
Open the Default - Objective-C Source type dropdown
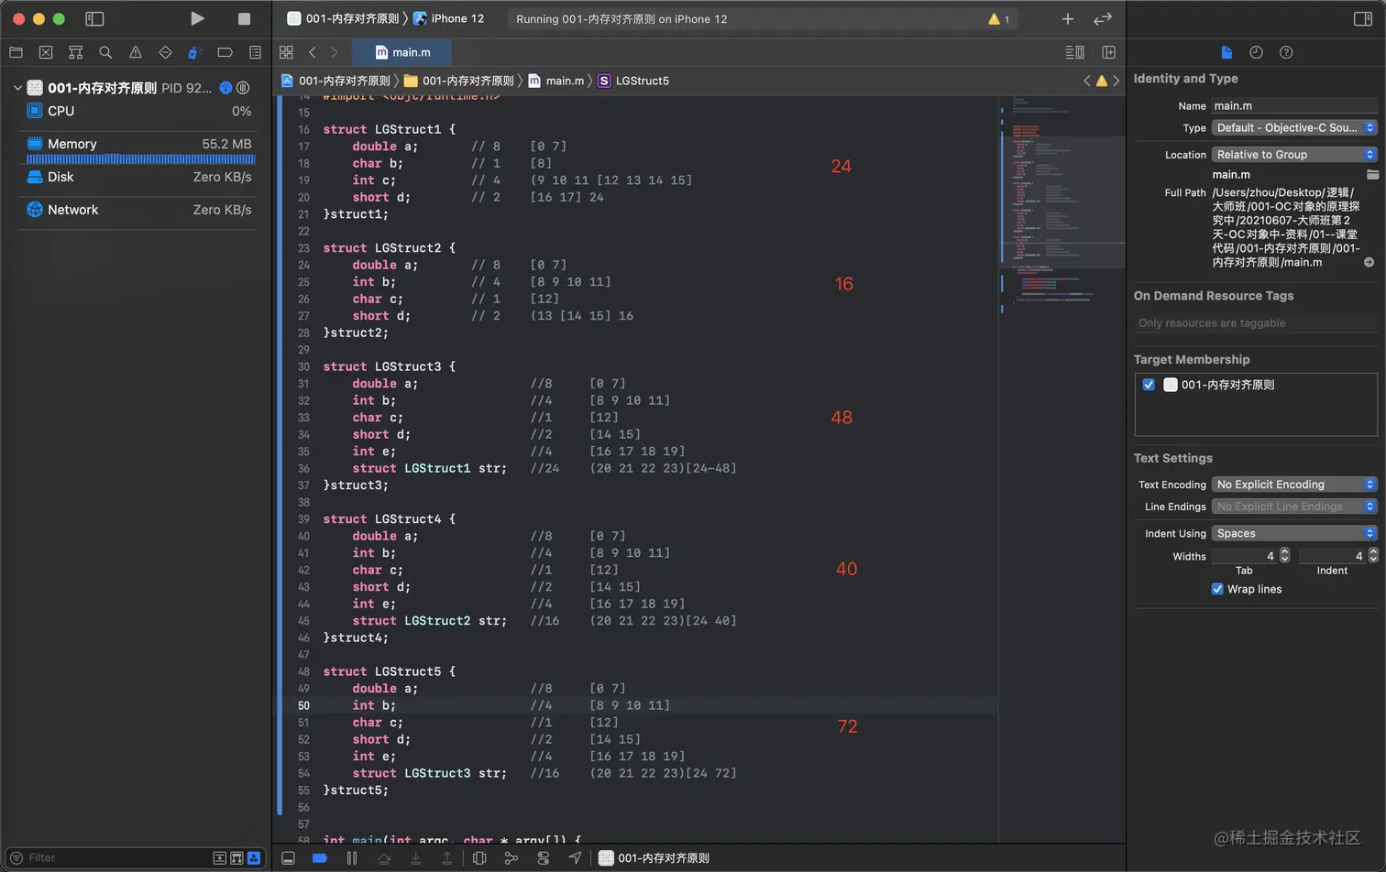point(1293,128)
